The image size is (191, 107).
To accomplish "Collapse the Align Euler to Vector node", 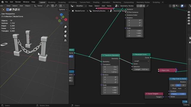I will [x=171, y=79].
